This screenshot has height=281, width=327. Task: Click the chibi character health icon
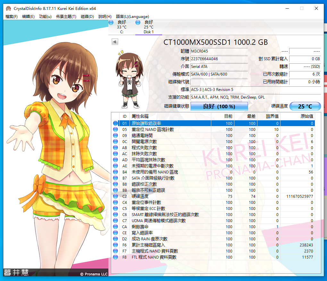[128, 79]
